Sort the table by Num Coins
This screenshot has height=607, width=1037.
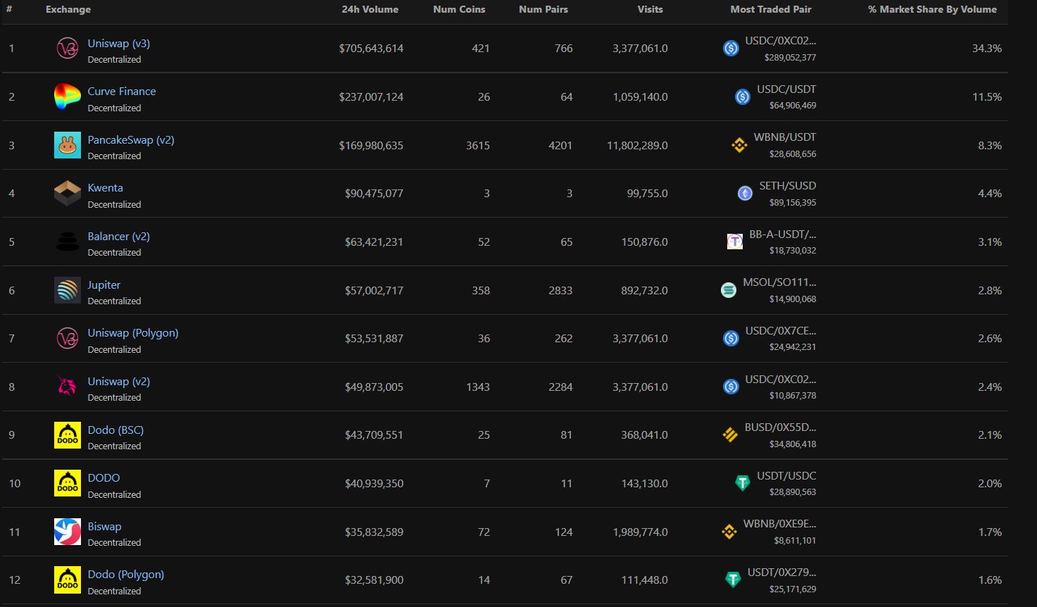click(x=459, y=9)
